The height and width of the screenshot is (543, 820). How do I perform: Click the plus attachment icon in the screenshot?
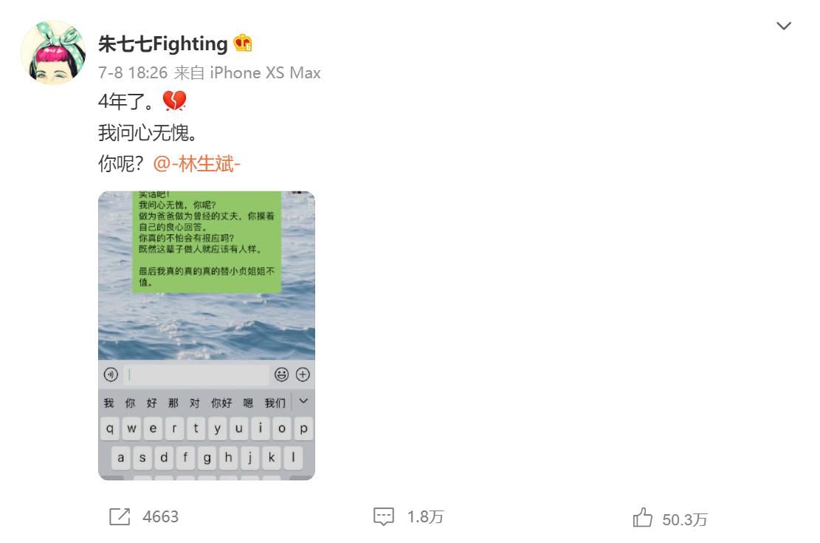(x=303, y=375)
